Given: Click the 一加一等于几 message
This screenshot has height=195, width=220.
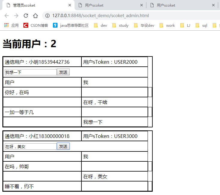Looking at the screenshot, I should coord(19,112).
